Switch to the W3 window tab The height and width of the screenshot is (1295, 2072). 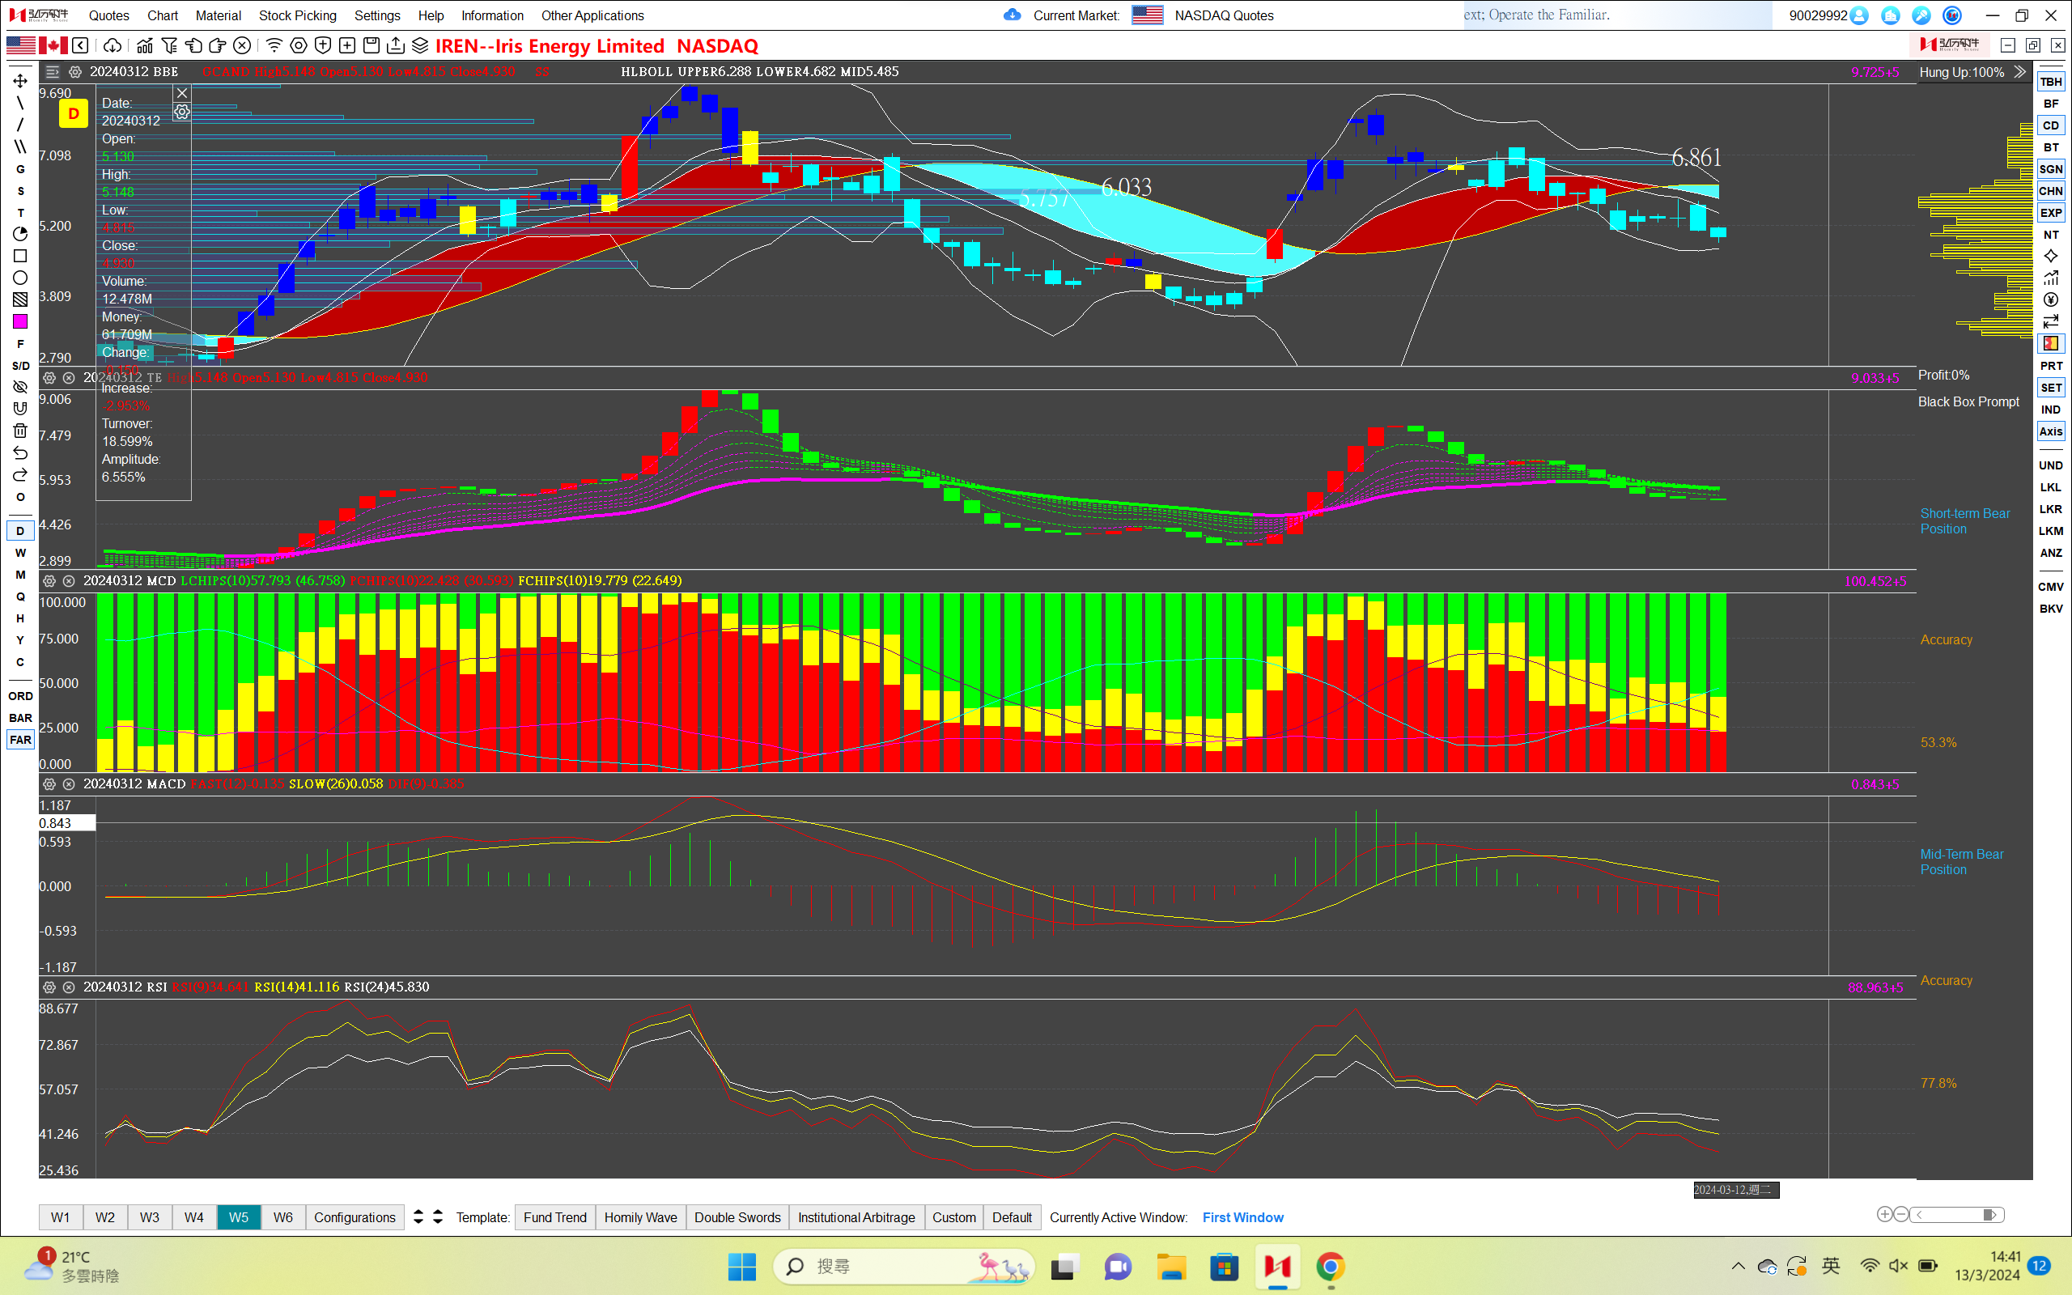150,1217
